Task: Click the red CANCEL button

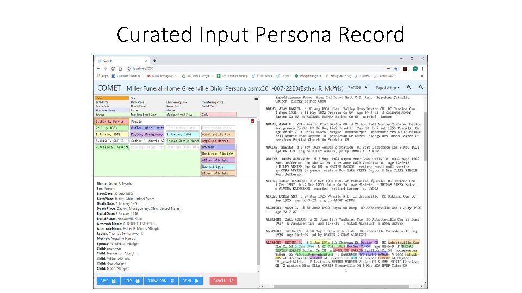Action: pos(223,281)
